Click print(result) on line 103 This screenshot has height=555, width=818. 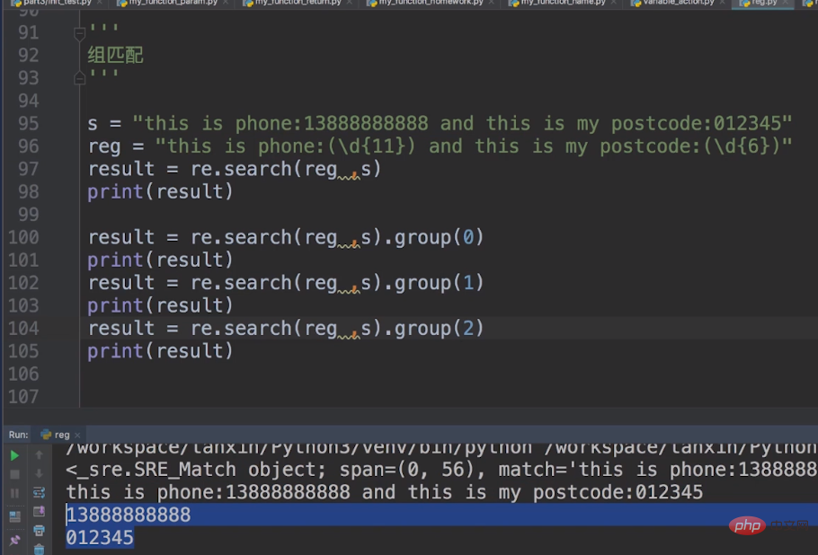tap(160, 305)
